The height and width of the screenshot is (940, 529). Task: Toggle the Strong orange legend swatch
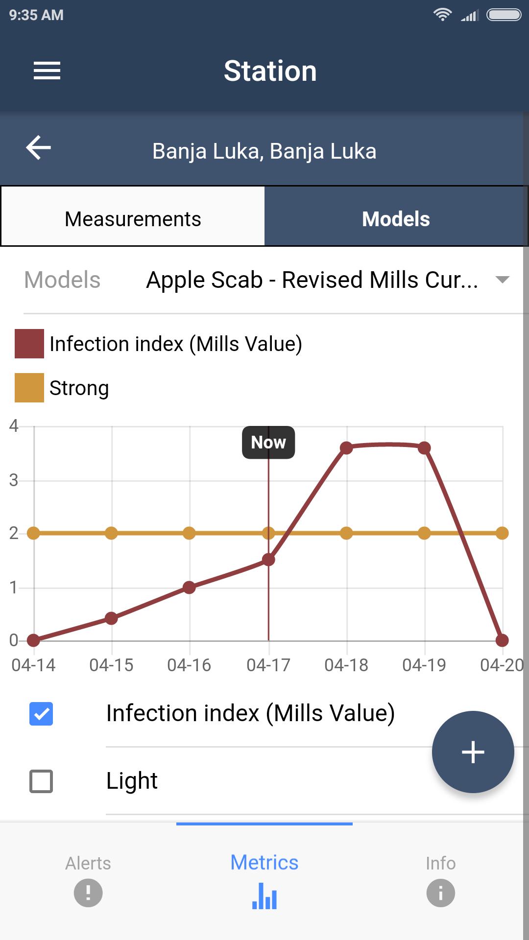click(x=29, y=388)
